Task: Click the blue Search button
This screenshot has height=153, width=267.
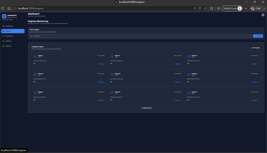Action: pyautogui.click(x=258, y=36)
